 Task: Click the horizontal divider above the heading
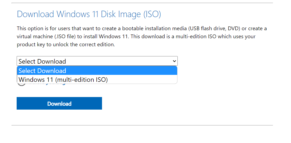[142, 3]
